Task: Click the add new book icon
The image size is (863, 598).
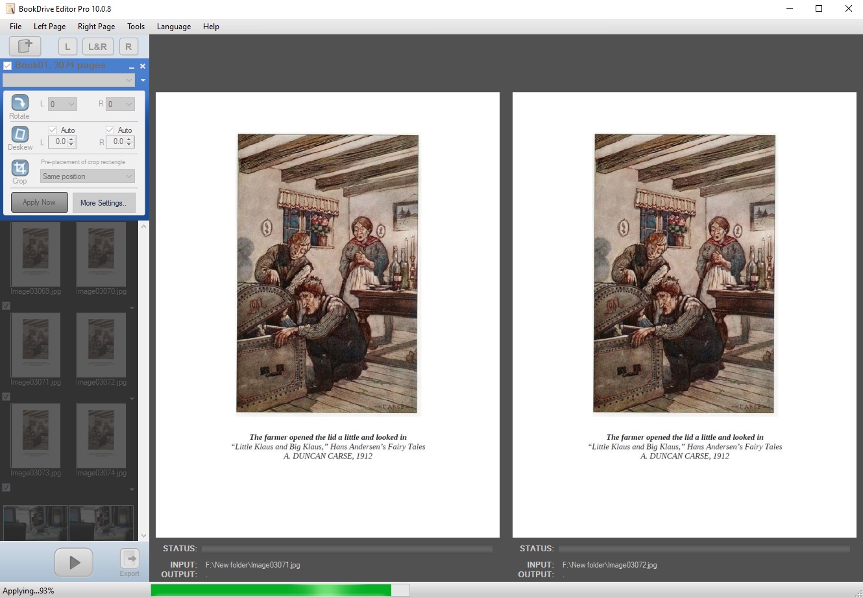Action: pos(25,46)
